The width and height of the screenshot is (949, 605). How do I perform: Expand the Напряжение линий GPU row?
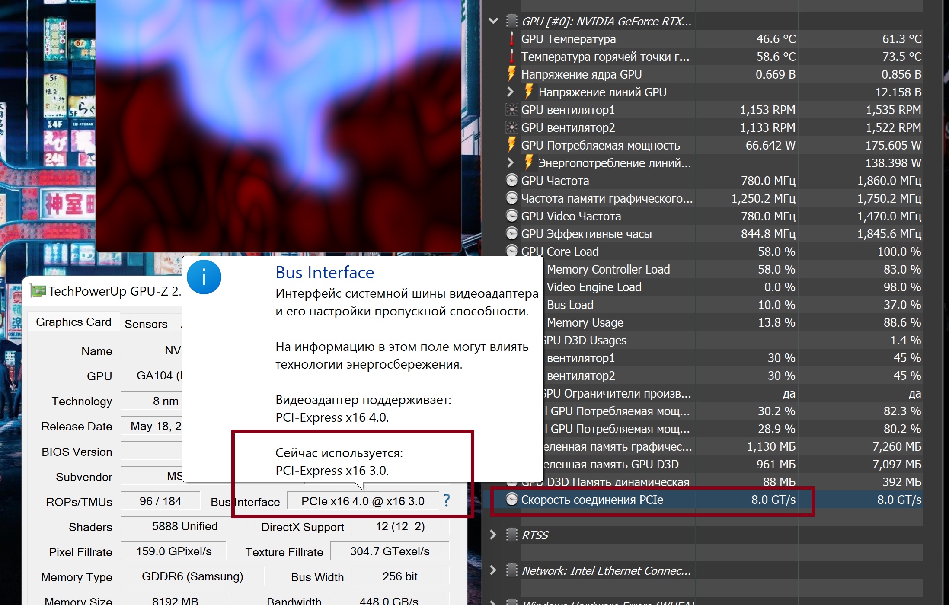pyautogui.click(x=510, y=92)
